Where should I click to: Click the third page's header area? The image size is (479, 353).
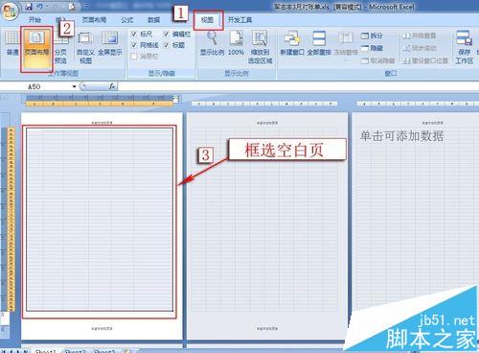[x=432, y=123]
